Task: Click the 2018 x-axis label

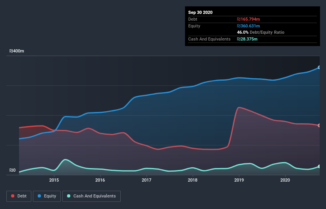Action: coord(193,180)
